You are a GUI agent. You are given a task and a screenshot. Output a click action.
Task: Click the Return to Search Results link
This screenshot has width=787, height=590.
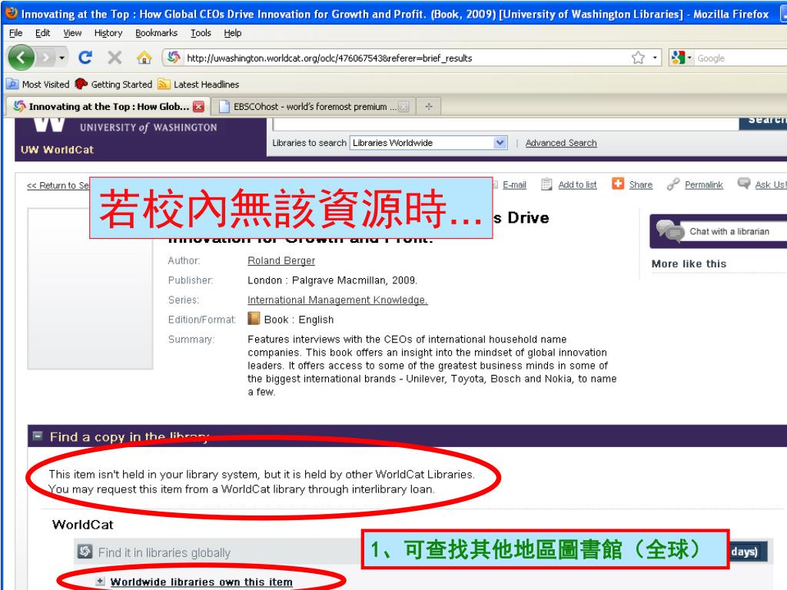(x=58, y=185)
